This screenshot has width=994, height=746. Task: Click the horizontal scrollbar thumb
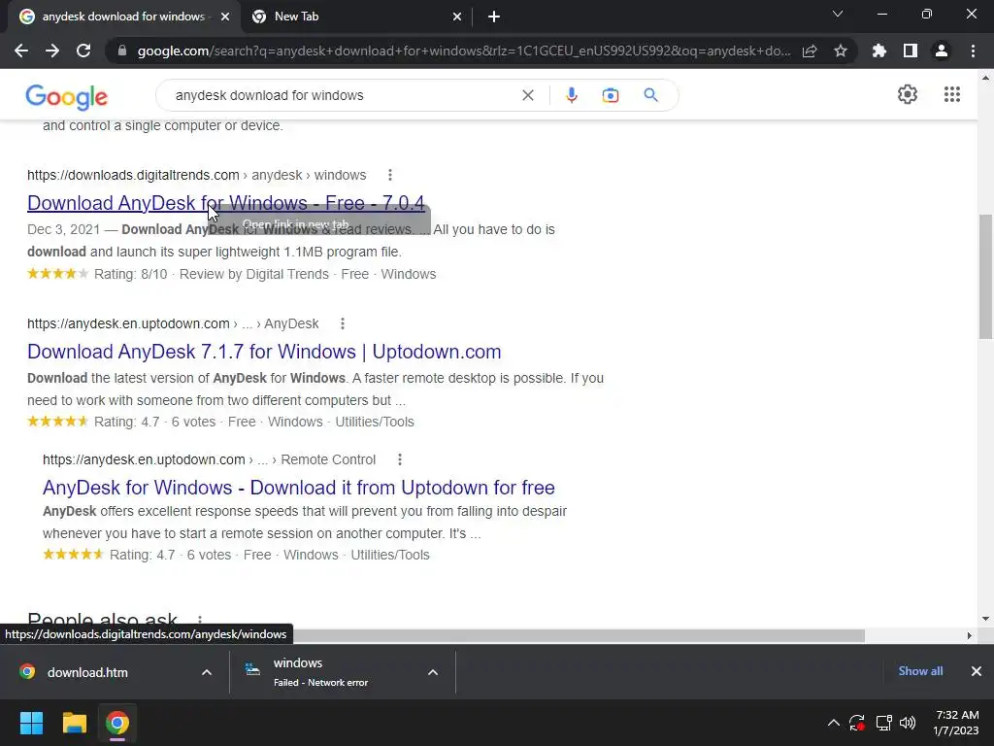432,635
